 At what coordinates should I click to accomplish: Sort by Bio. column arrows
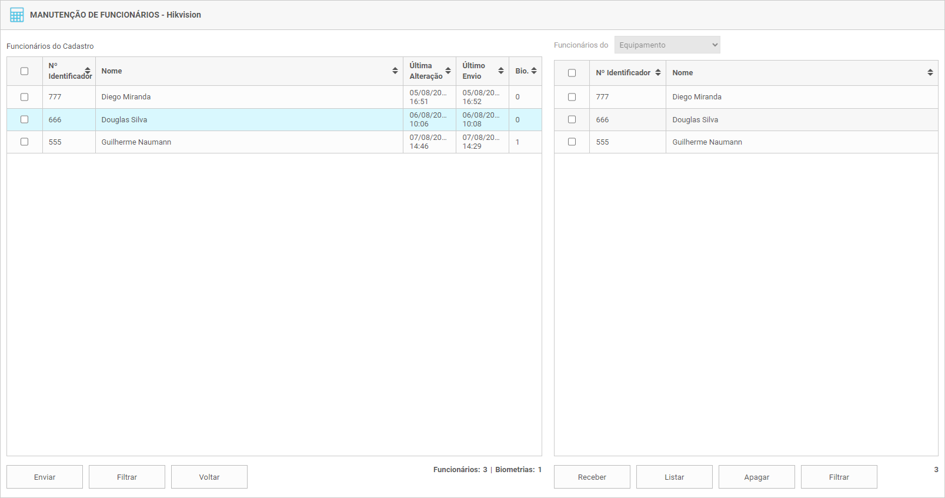tap(534, 71)
